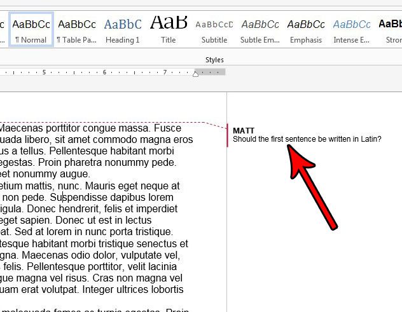The height and width of the screenshot is (312, 402).
Task: Apply the Normal style
Action: (x=31, y=29)
